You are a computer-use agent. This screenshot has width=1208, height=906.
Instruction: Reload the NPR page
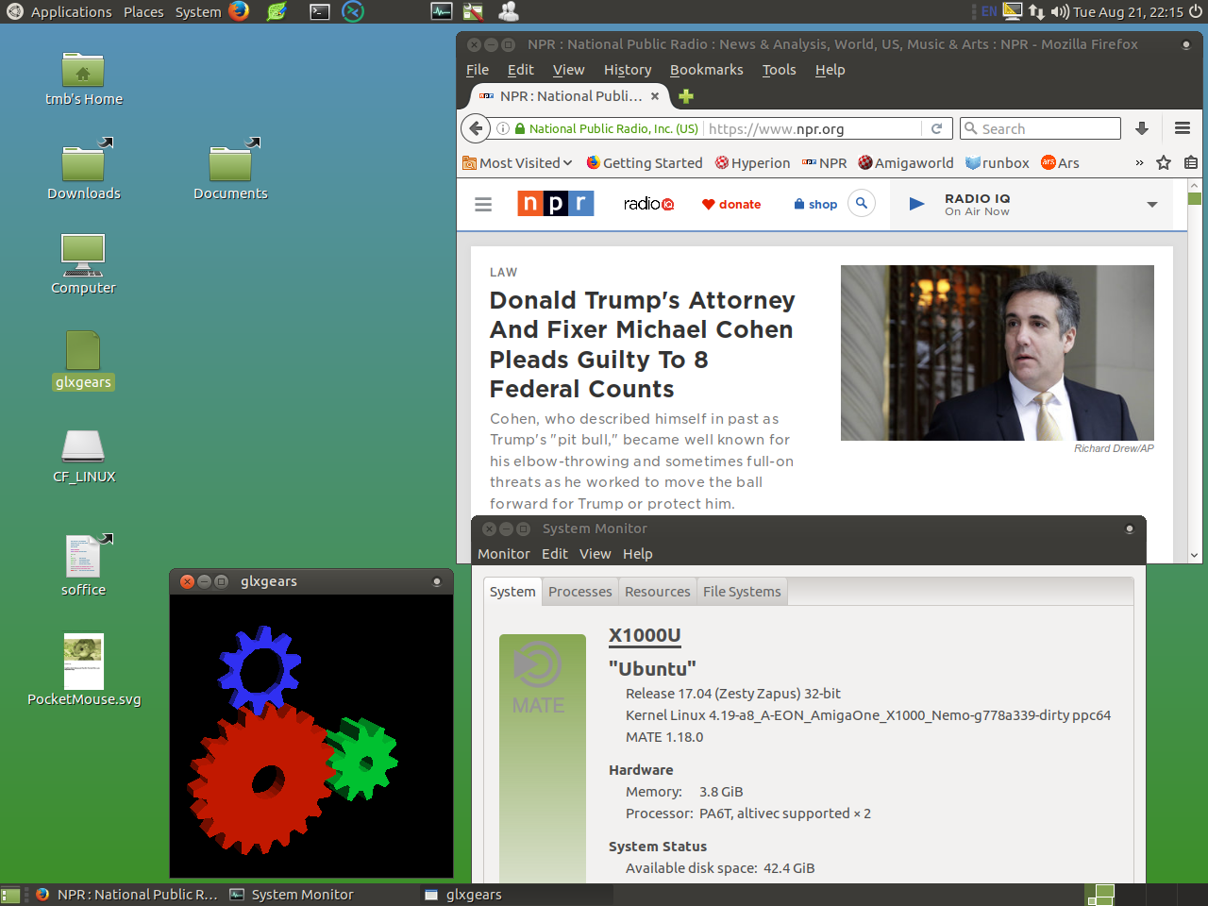936,128
